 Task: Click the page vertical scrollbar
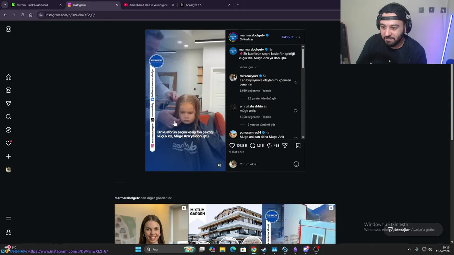tap(452, 103)
